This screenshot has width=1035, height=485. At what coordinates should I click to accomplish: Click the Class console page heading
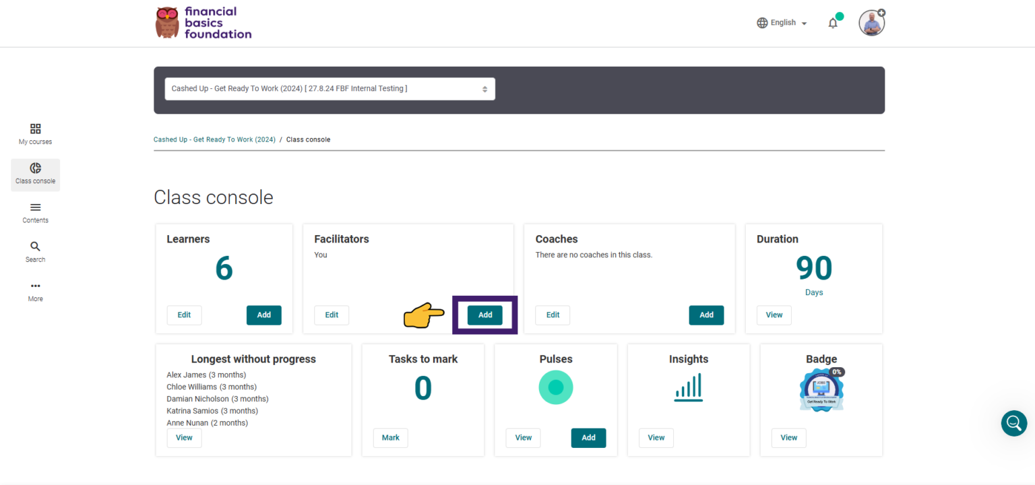tap(214, 197)
